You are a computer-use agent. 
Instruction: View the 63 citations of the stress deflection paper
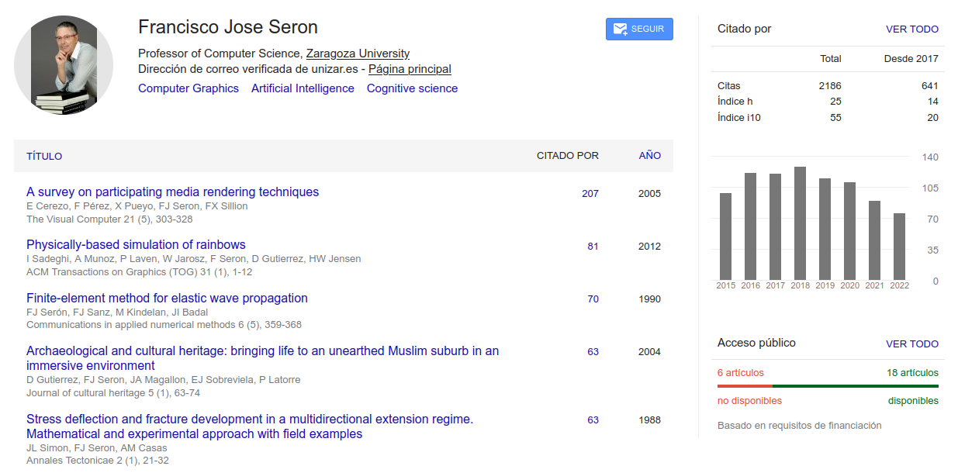point(593,419)
